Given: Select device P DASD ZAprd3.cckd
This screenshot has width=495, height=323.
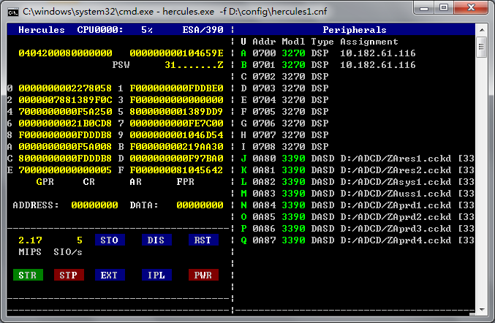Looking at the screenshot, I should pos(358,229).
